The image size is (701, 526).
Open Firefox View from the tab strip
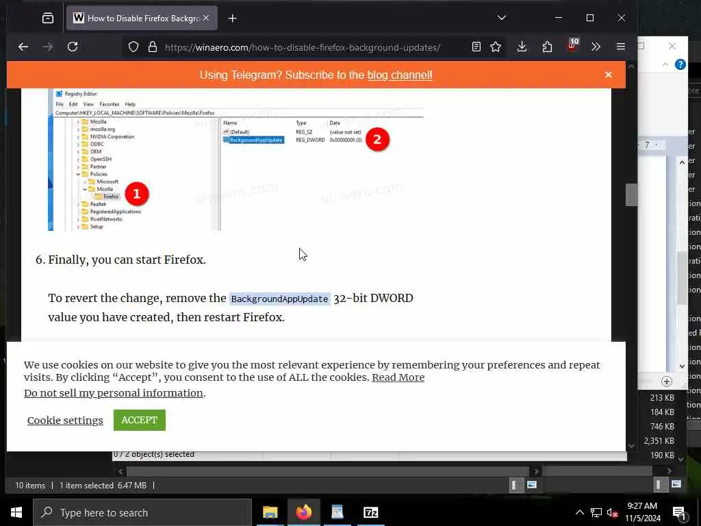(x=48, y=18)
